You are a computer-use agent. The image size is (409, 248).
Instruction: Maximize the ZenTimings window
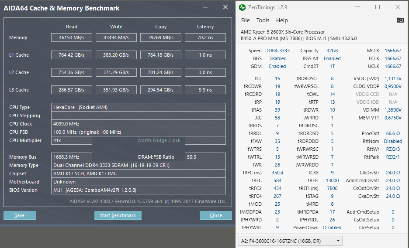point(378,7)
